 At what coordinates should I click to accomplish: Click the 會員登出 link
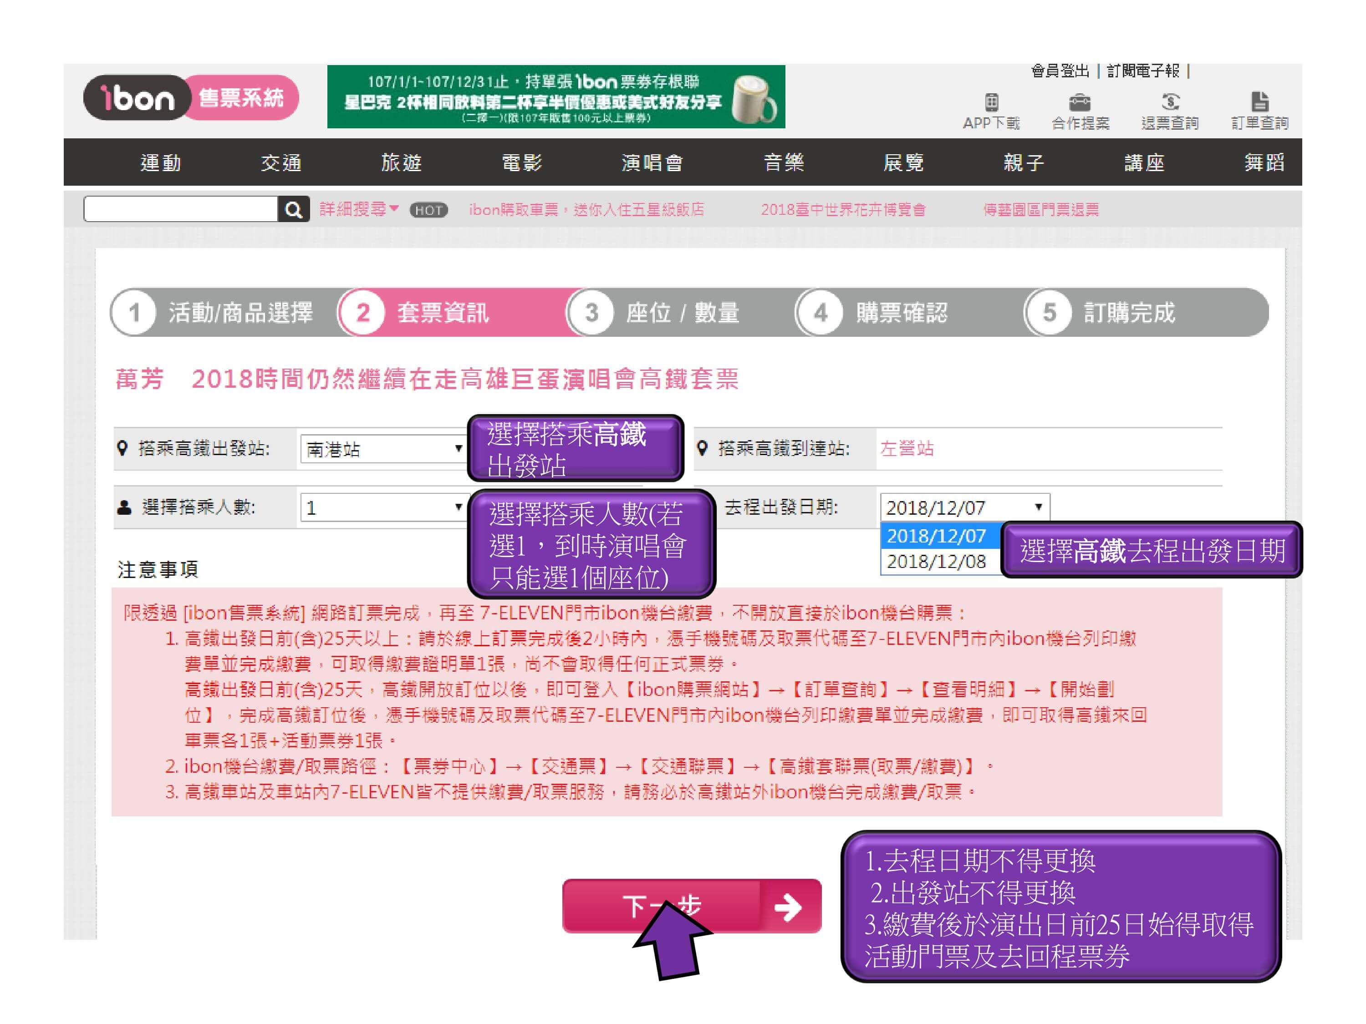tap(1060, 71)
